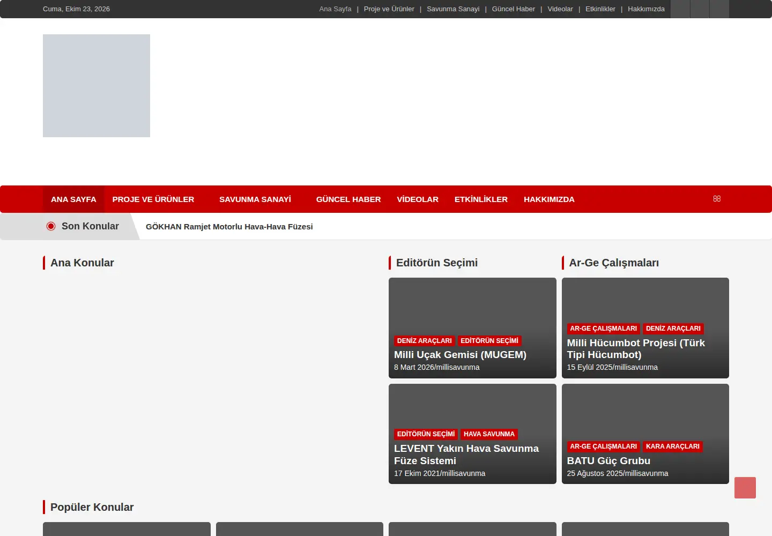Click the date Cuma, Ekim 23, 2026

[x=76, y=9]
